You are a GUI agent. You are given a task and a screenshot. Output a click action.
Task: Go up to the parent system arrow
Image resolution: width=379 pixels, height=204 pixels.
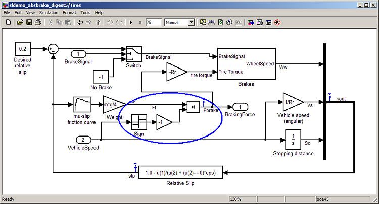98,23
